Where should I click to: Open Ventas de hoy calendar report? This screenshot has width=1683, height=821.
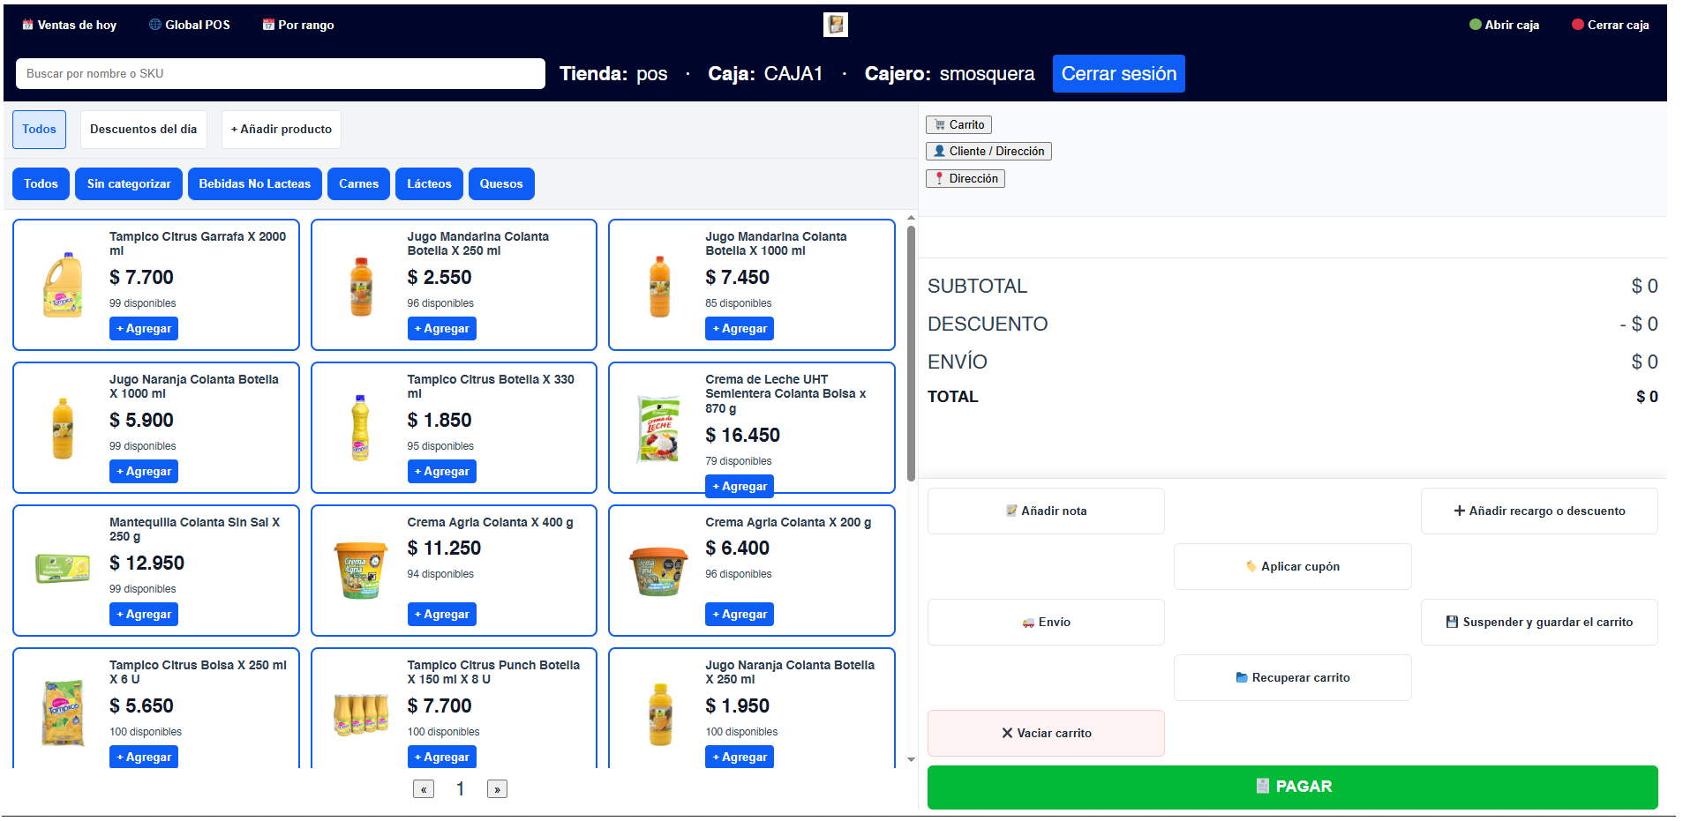click(69, 25)
